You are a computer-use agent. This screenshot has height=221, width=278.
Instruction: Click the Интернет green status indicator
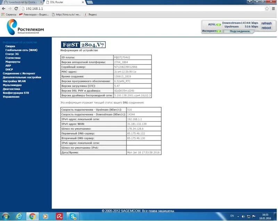click(219, 31)
